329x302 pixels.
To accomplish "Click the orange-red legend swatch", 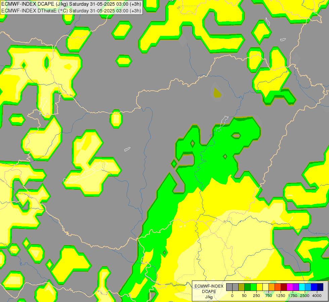I will click(x=278, y=287).
